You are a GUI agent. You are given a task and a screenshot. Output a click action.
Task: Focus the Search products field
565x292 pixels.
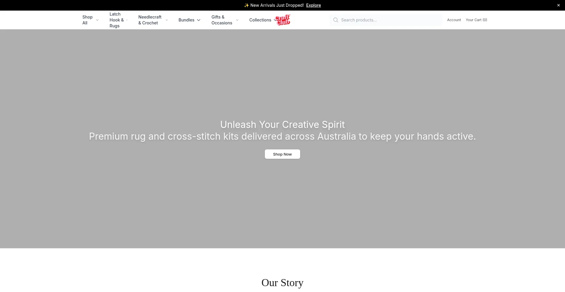coord(386,20)
